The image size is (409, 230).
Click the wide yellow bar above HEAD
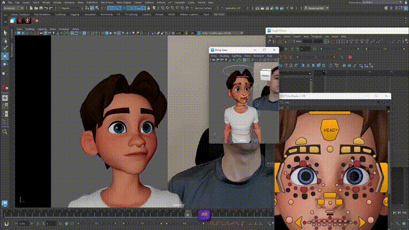(330, 113)
